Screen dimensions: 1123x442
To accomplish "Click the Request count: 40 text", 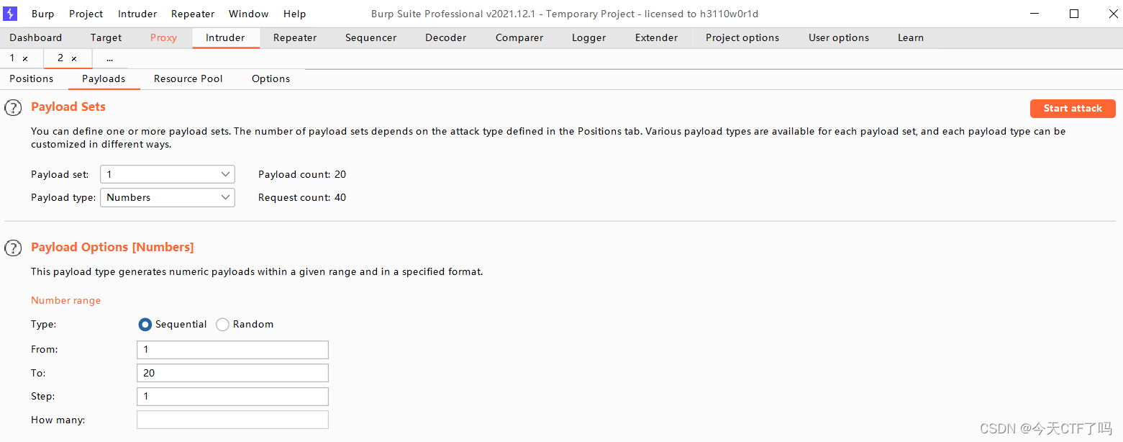I will pos(302,197).
